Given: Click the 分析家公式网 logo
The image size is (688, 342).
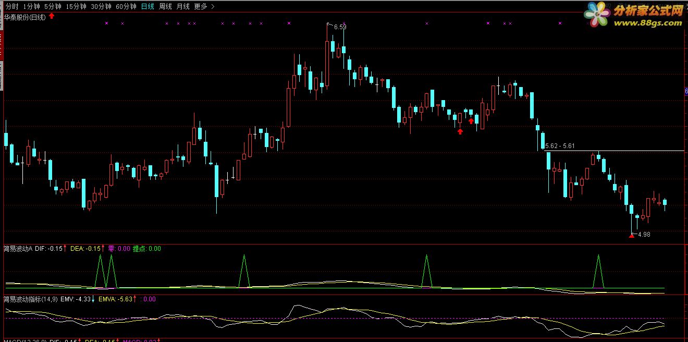Looking at the screenshot, I should (648, 10).
